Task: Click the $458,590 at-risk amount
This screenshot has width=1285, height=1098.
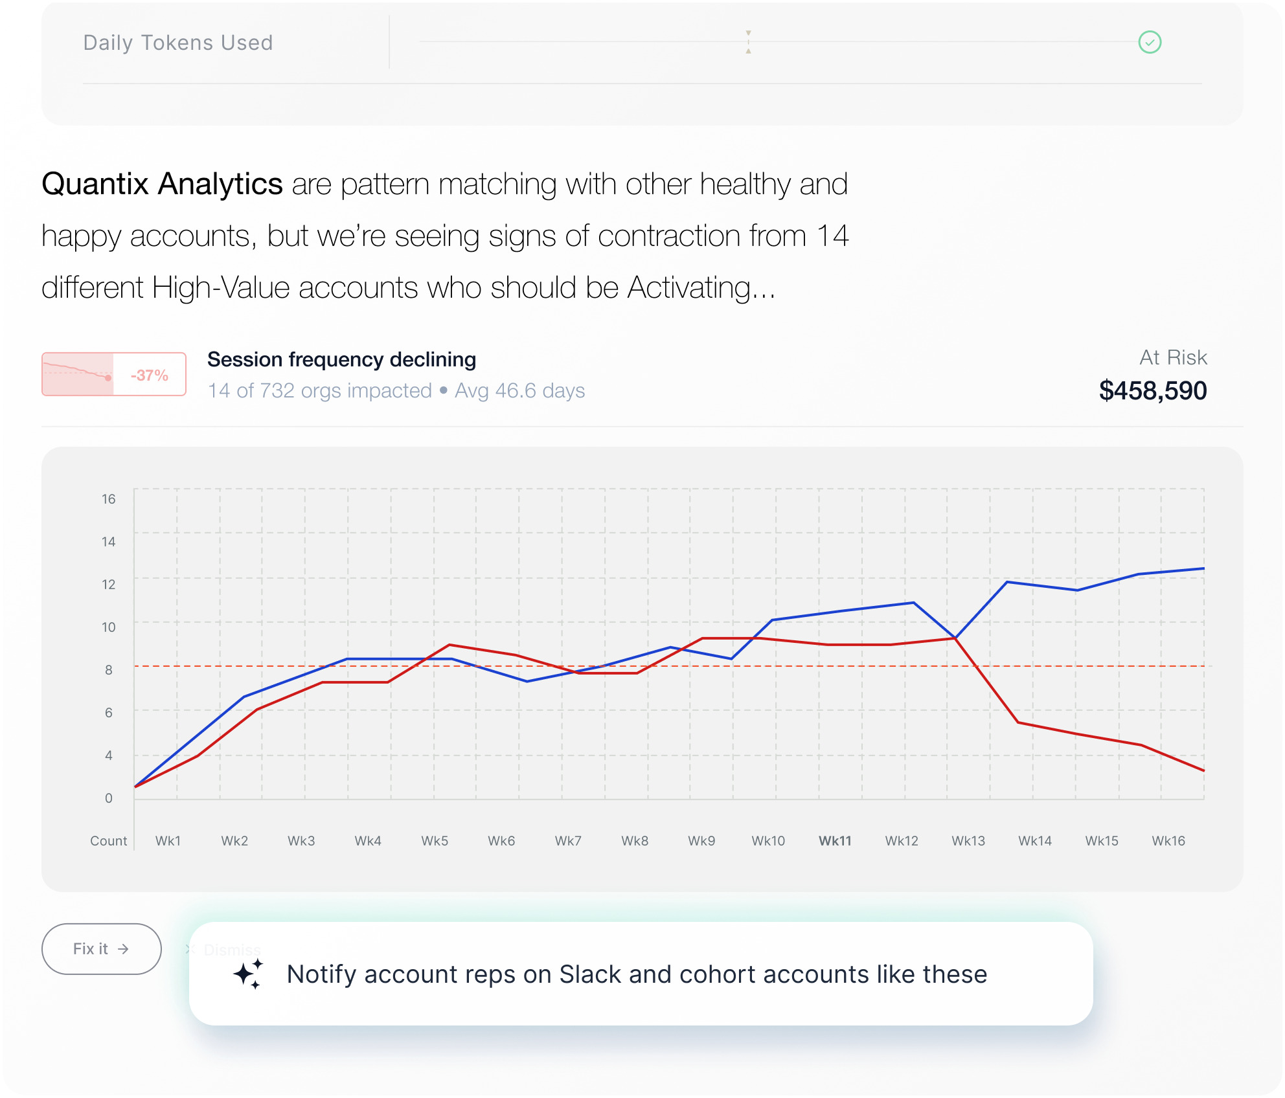Action: point(1153,390)
